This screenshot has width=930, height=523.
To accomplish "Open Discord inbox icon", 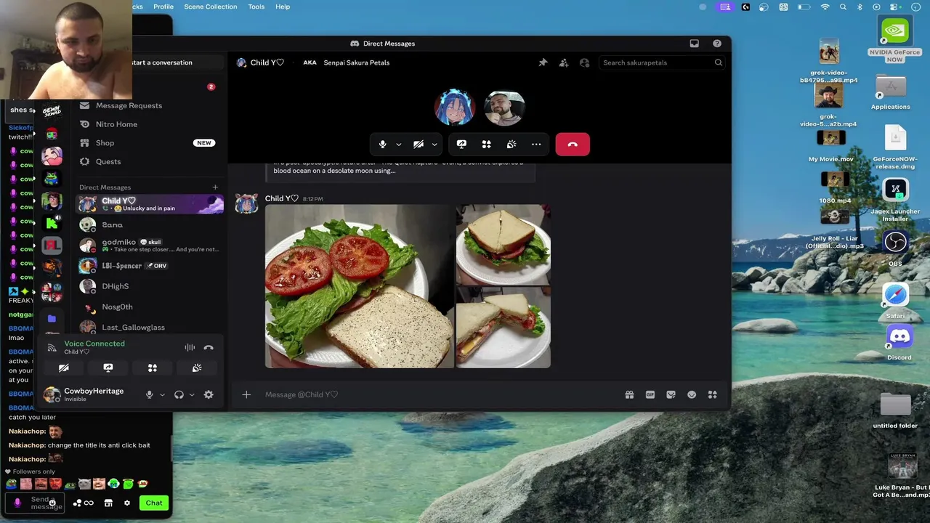I will tap(694, 44).
